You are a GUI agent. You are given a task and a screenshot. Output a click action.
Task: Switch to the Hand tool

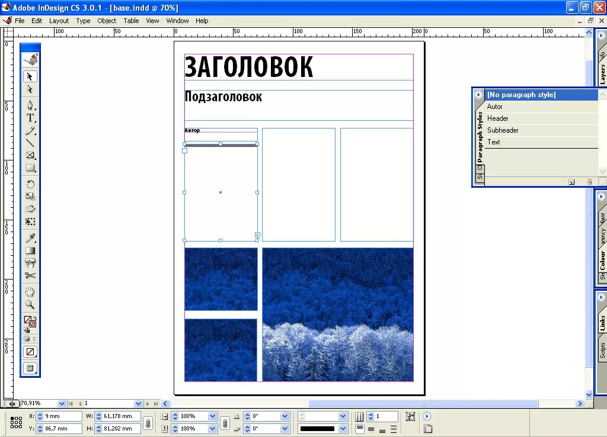(30, 291)
